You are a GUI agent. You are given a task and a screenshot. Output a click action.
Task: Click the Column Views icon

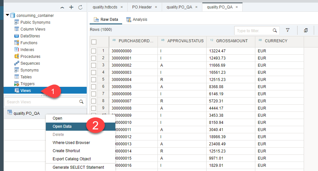click(17, 29)
